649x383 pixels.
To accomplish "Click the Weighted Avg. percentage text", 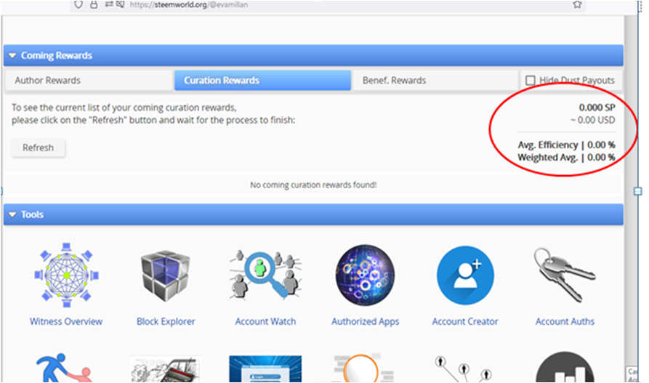I will 566,157.
